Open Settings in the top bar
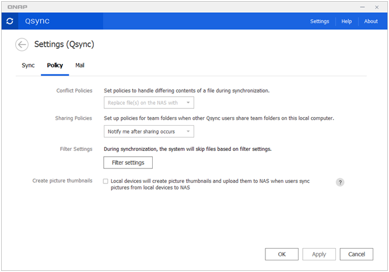The image size is (389, 272). [320, 22]
